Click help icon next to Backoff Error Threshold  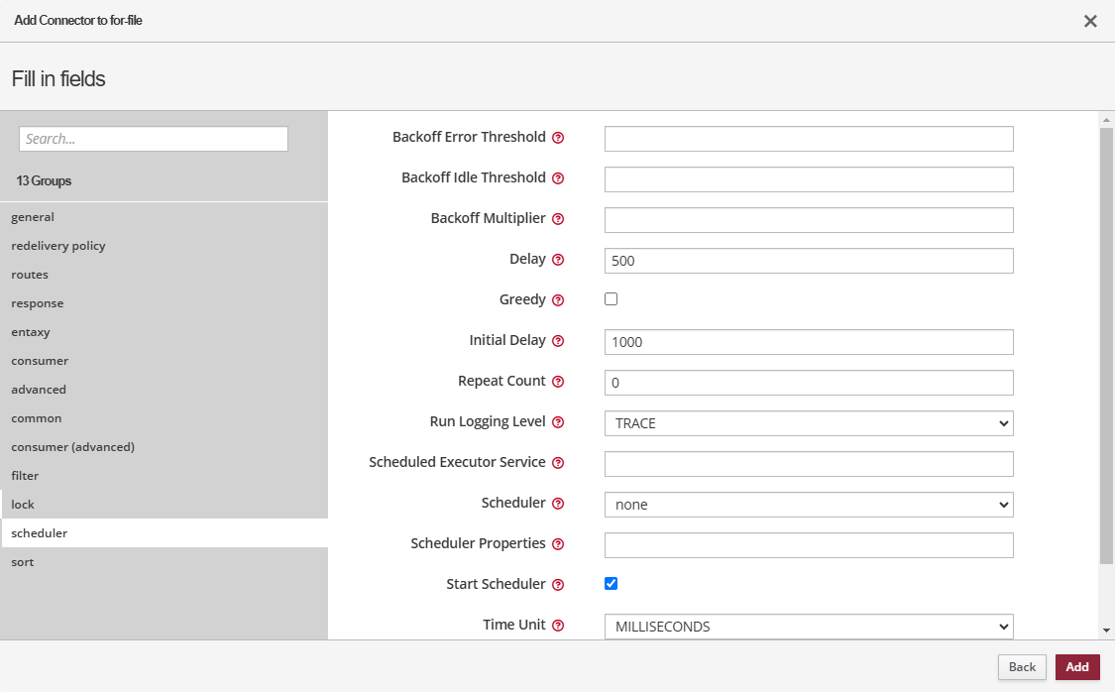pos(558,138)
